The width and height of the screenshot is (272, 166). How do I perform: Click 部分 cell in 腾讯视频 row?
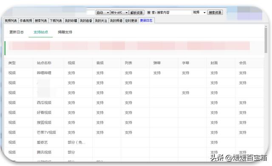point(71,152)
